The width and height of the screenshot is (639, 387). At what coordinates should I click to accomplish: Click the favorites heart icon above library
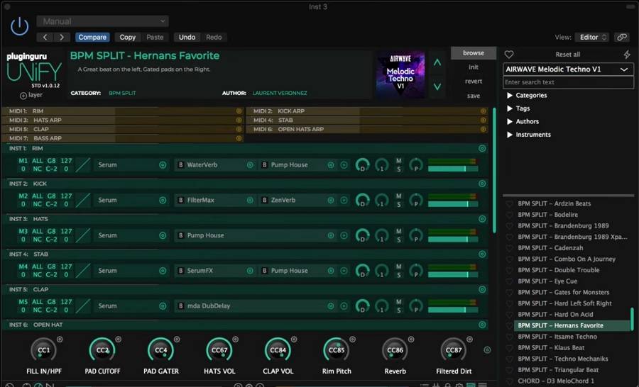click(509, 55)
